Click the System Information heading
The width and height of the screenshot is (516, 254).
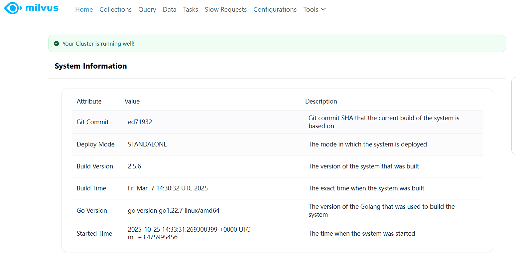click(91, 66)
